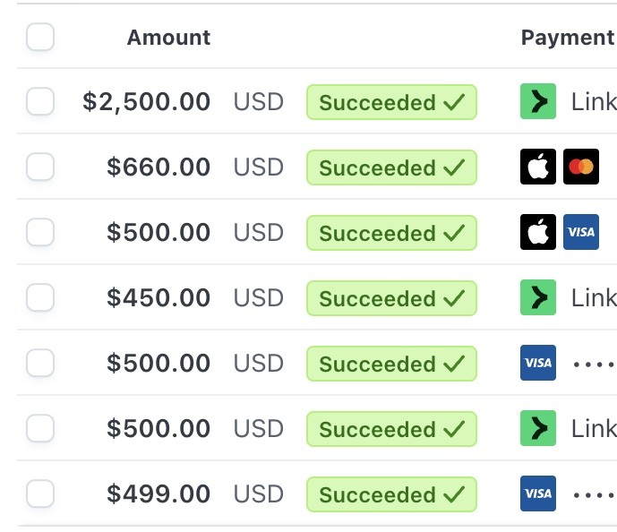
Task: Tick the checkbox for the $450.00 payment
Action: [x=40, y=298]
